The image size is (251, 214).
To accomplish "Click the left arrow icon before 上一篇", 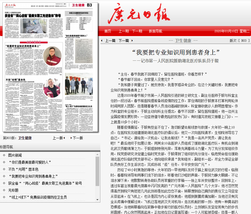I will (x=102, y=41).
